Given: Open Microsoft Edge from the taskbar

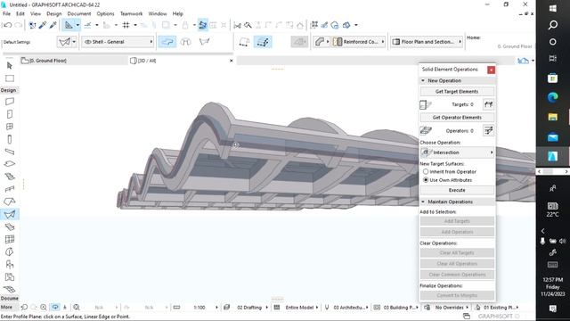Looking at the screenshot, I should (552, 97).
